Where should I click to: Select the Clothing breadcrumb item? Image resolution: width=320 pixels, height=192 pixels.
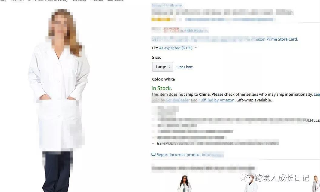click(x=79, y=0)
